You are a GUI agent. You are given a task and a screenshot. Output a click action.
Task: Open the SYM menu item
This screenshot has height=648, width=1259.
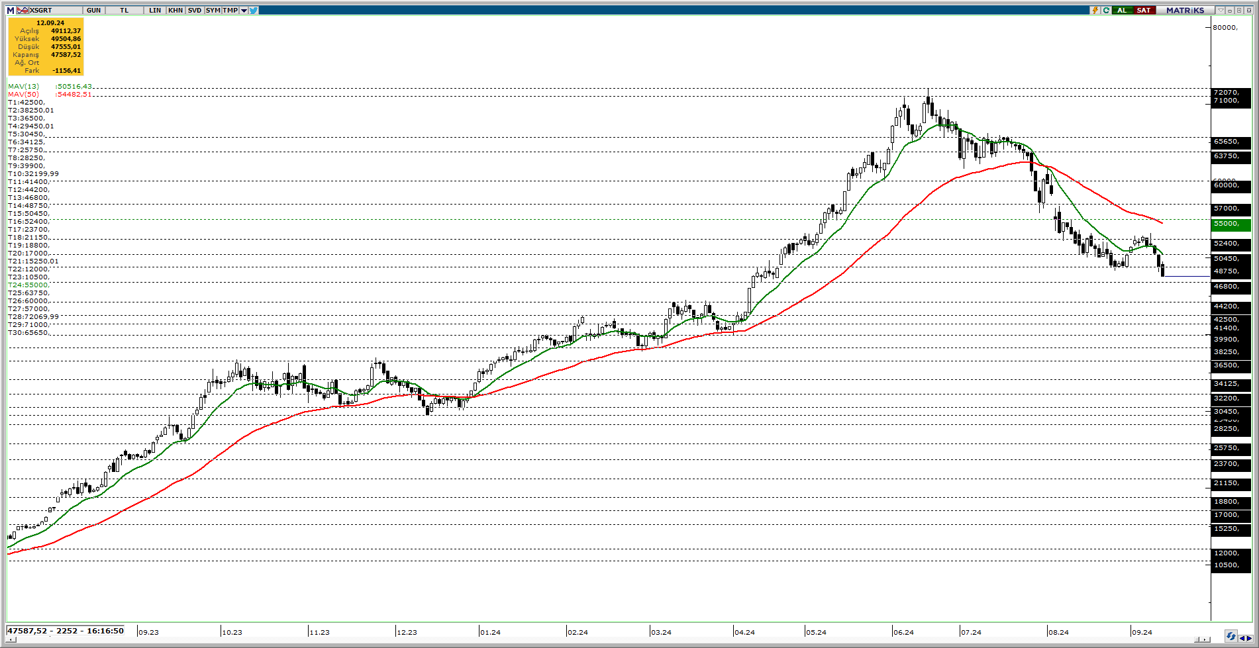click(x=213, y=11)
